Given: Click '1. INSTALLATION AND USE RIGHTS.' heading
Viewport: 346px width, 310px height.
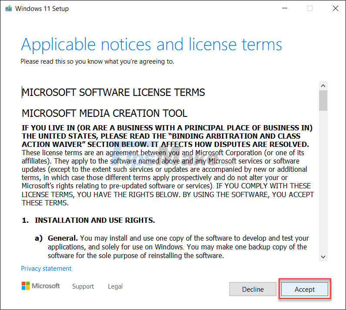Looking at the screenshot, I should 88,220.
